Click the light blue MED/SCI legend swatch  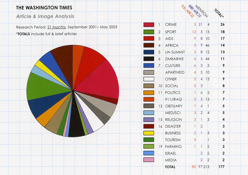point(149,113)
